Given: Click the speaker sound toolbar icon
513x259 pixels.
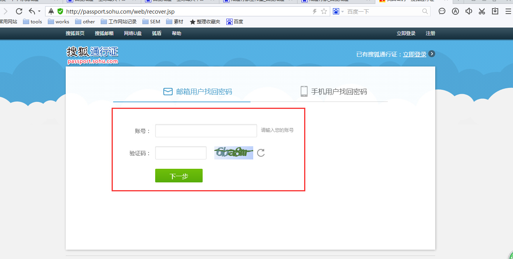Looking at the screenshot, I should click(x=469, y=11).
